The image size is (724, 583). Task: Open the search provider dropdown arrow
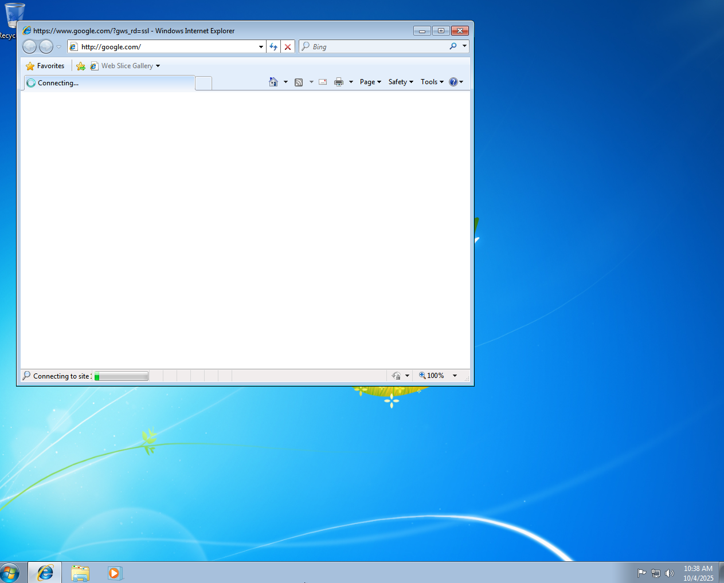[x=464, y=46]
